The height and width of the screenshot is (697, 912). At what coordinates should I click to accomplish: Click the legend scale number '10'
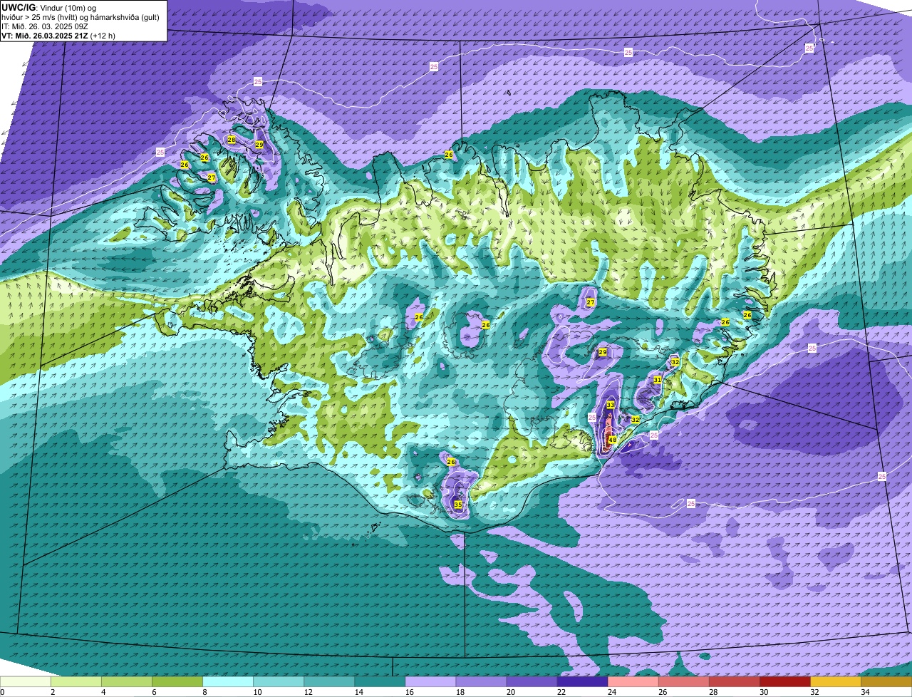(x=256, y=692)
